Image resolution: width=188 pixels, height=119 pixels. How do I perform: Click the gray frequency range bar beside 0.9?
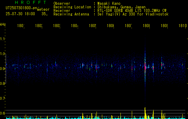[6, 69]
